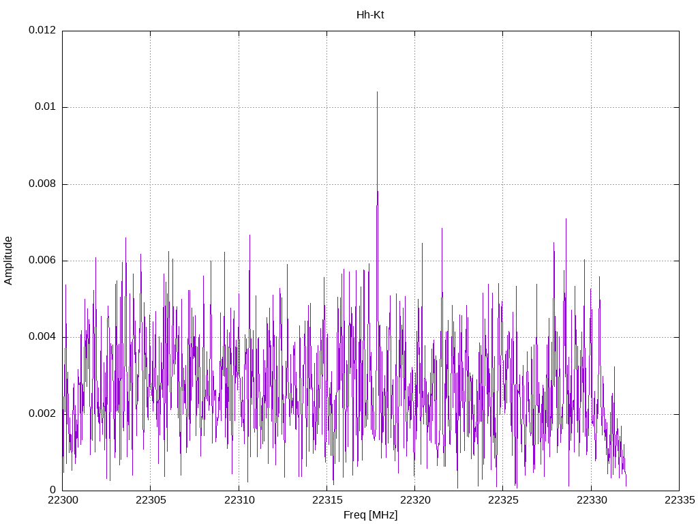The width and height of the screenshot is (698, 524).
Task: Click the y-axis tick label 0.01
Action: [x=46, y=107]
